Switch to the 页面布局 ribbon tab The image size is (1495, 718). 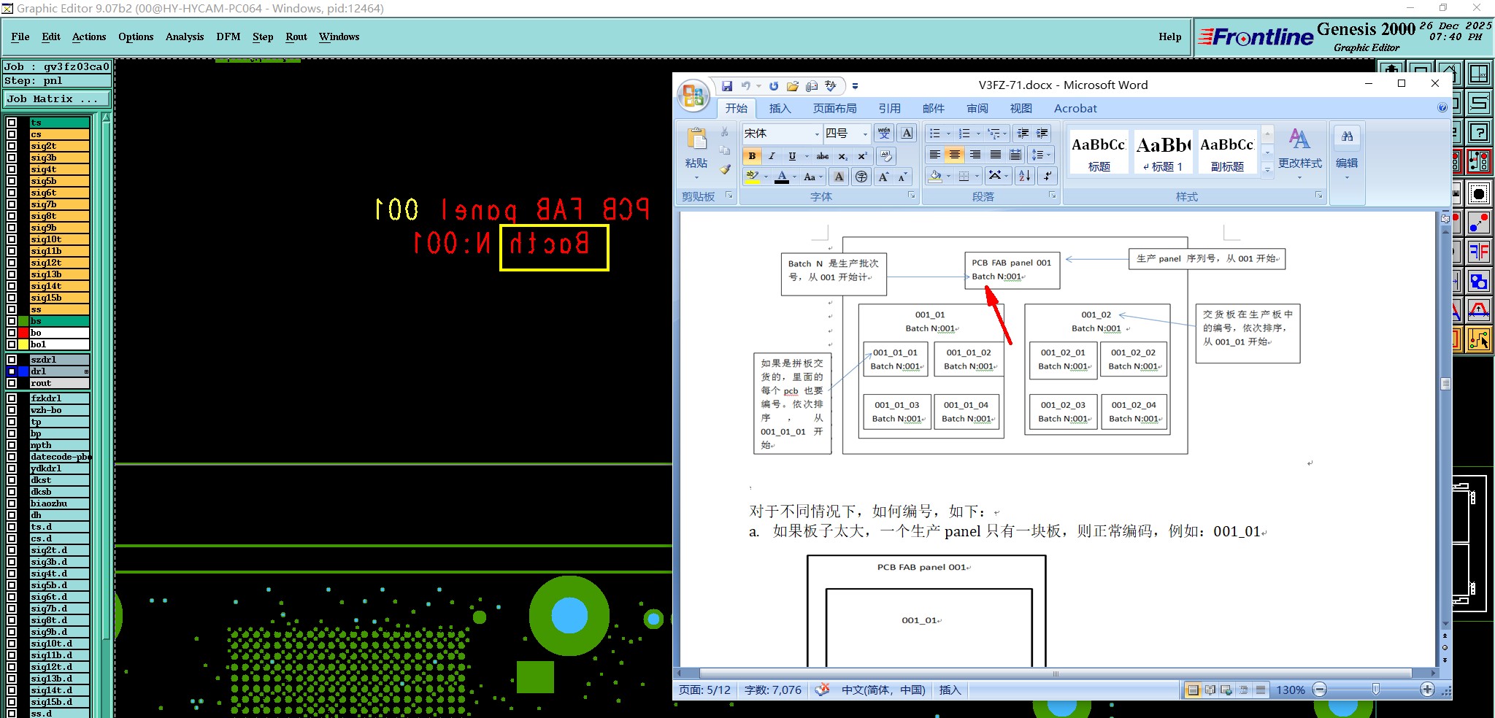835,108
